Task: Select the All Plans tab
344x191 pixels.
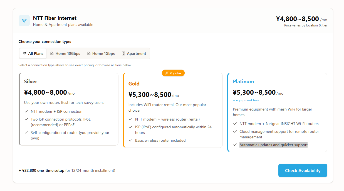Action: [x=33, y=53]
